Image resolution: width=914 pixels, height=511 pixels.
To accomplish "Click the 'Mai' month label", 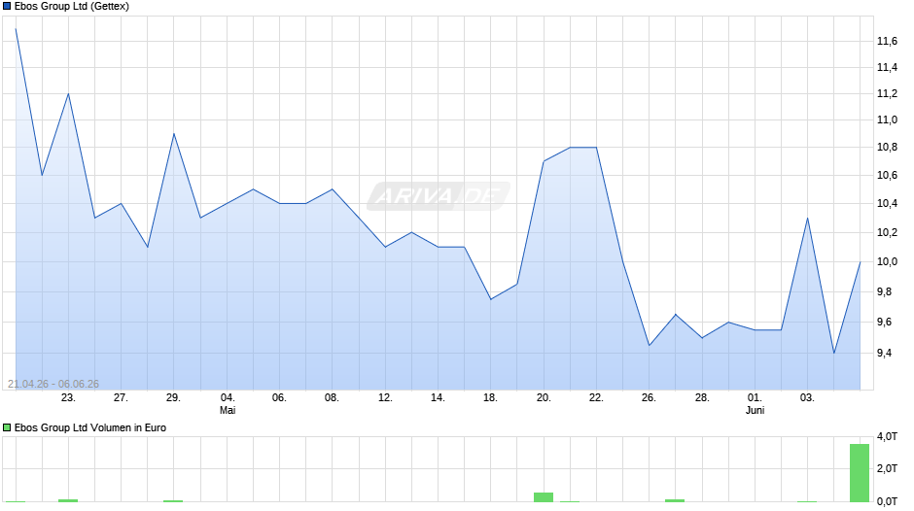I will click(228, 410).
